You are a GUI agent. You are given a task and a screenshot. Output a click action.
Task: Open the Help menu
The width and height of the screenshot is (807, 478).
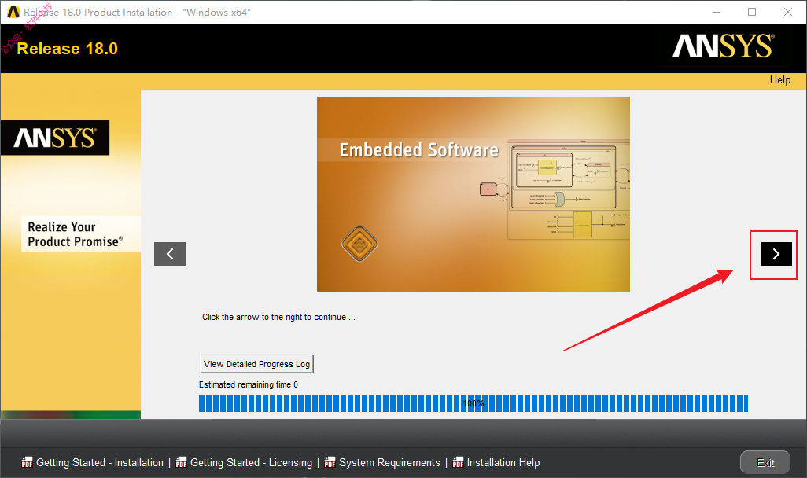780,79
